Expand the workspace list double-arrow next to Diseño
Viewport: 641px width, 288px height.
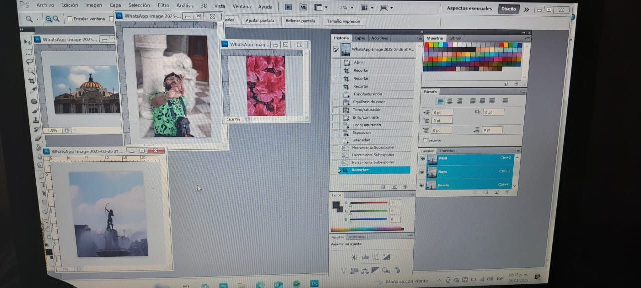[x=526, y=9]
